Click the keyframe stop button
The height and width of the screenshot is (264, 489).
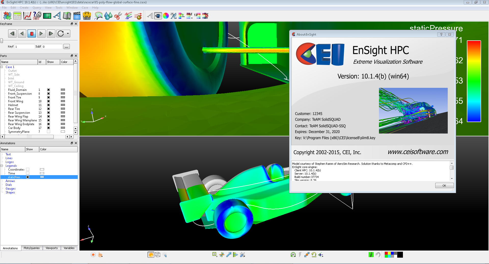[32, 34]
